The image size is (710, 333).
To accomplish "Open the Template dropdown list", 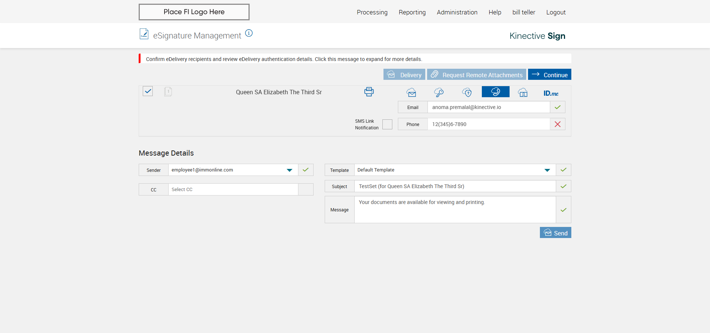I will [x=547, y=170].
